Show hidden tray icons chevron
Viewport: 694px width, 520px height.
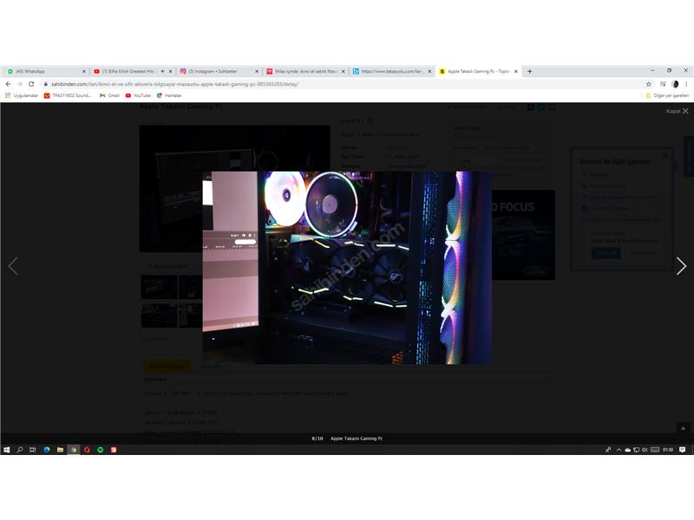click(619, 450)
